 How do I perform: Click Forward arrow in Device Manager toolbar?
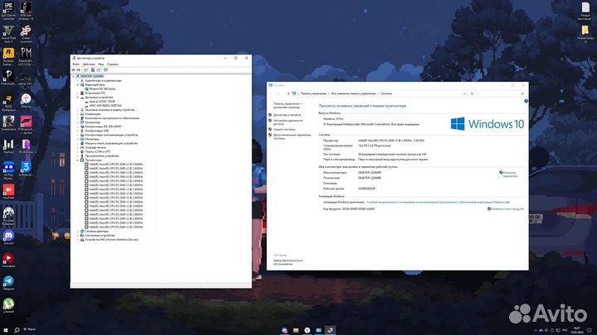(x=79, y=69)
